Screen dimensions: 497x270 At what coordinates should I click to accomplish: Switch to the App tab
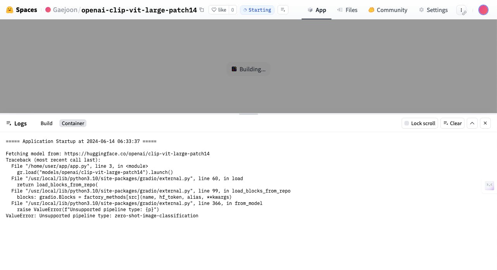click(x=316, y=10)
